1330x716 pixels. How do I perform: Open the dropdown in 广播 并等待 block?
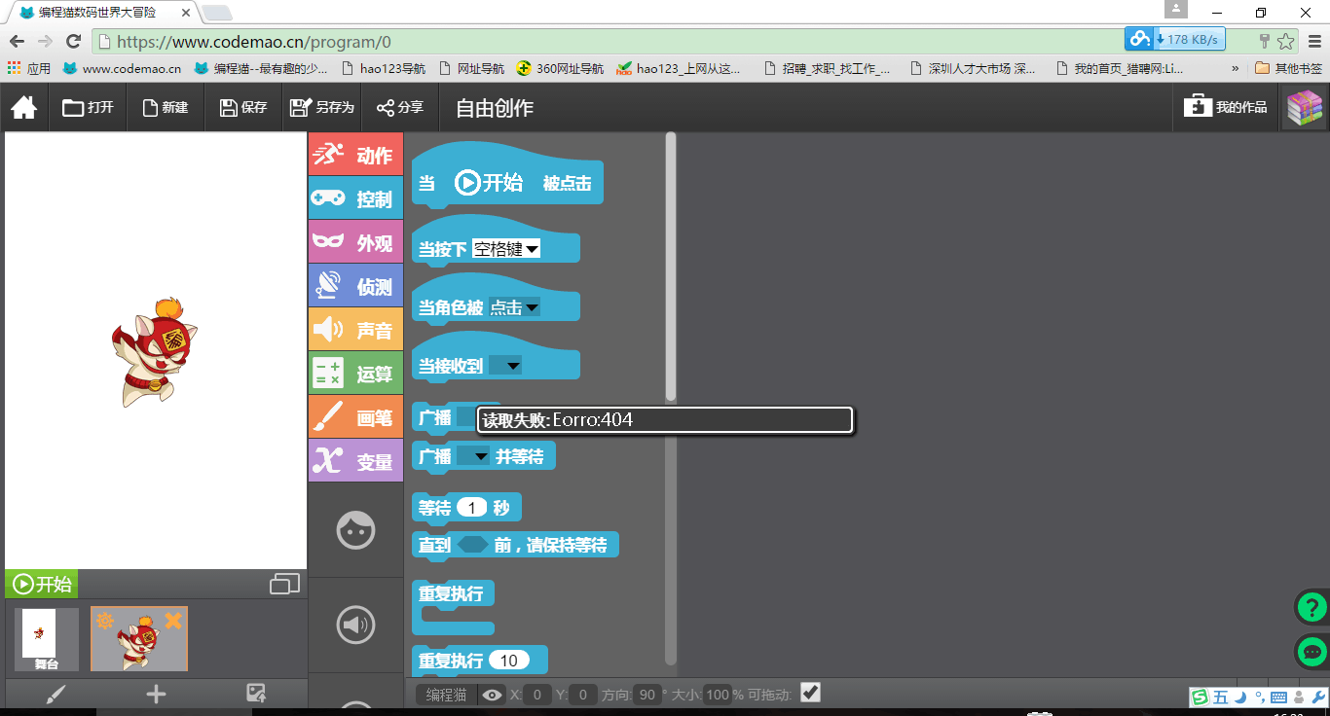[x=473, y=456]
